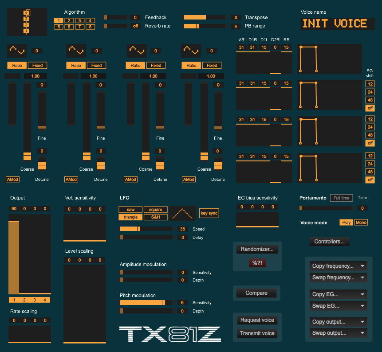The image size is (382, 352).
Task: Enable LFO key sync
Action: point(209,213)
